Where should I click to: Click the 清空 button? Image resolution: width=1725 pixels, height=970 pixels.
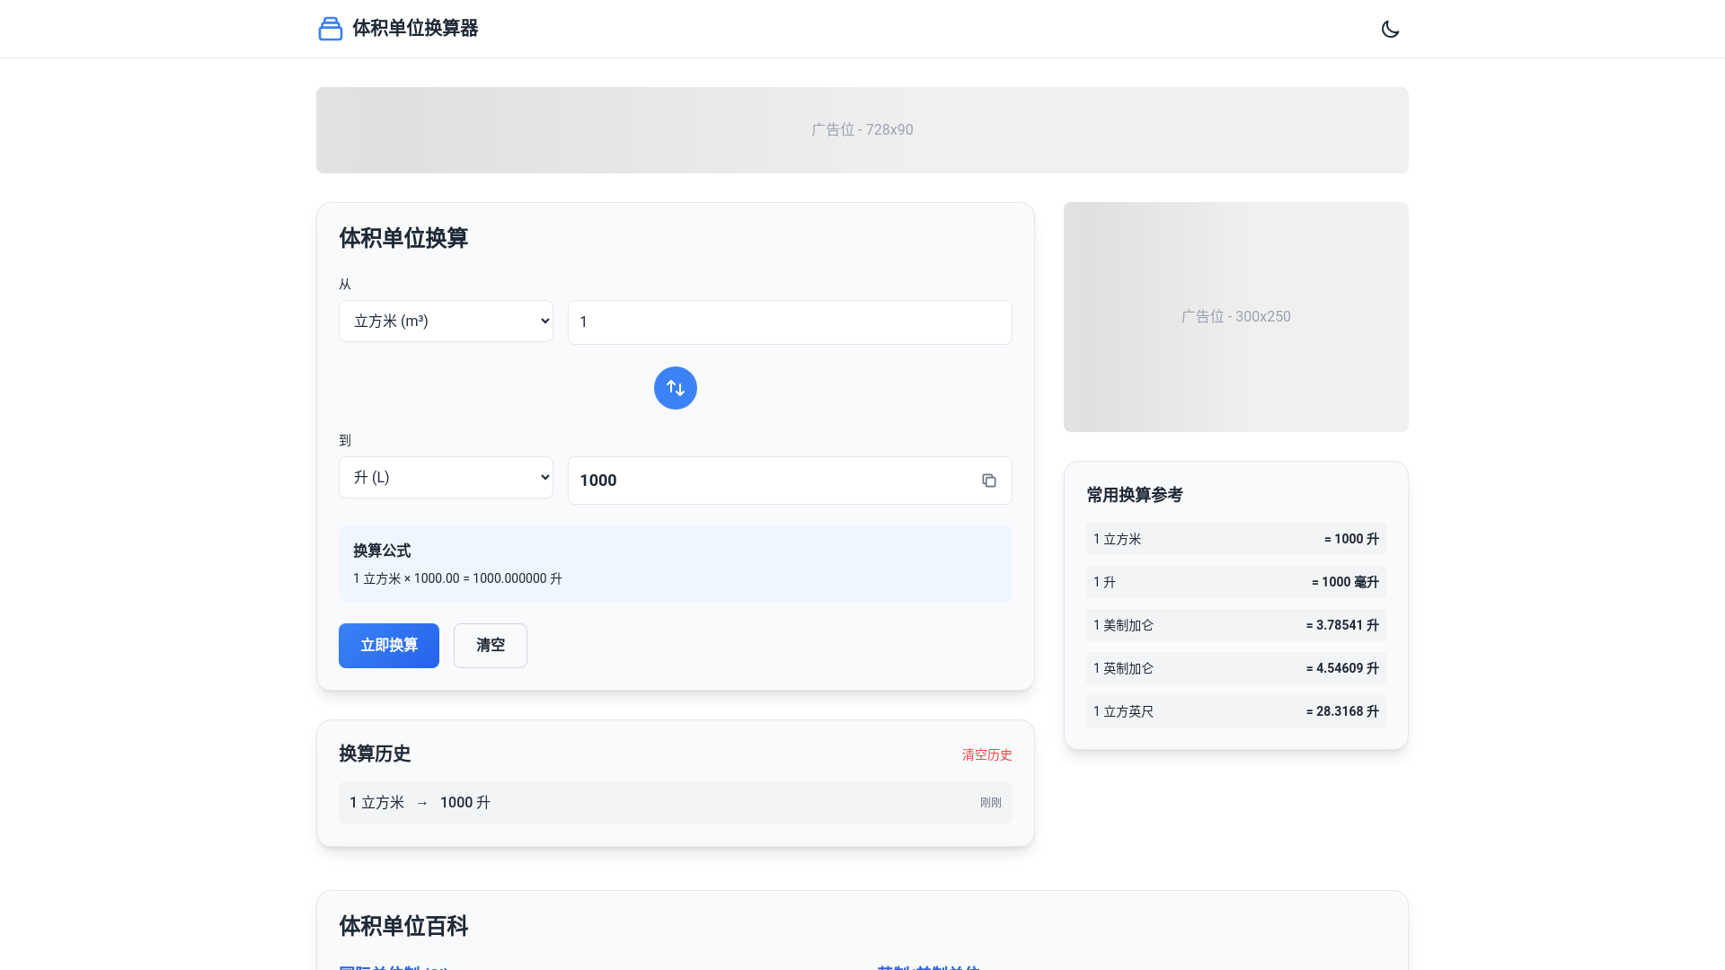491,646
